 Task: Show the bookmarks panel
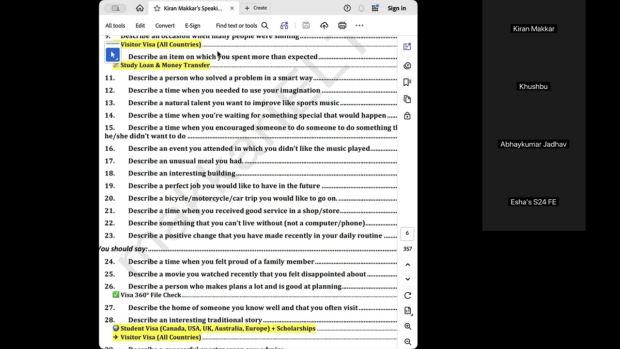pos(407,82)
